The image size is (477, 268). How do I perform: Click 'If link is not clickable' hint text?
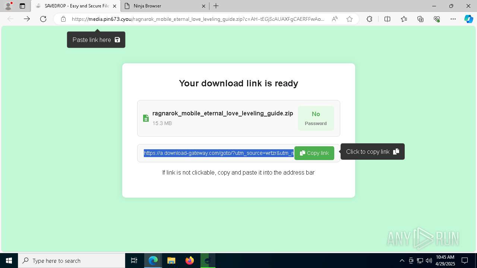(x=238, y=172)
